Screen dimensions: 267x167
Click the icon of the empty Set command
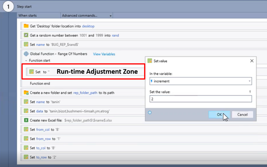tap(31, 72)
